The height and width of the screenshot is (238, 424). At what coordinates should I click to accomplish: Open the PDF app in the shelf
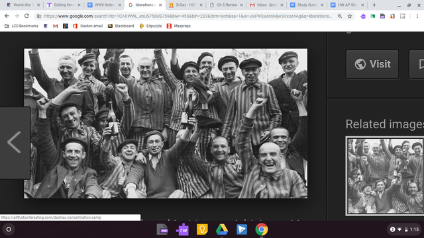(162, 229)
